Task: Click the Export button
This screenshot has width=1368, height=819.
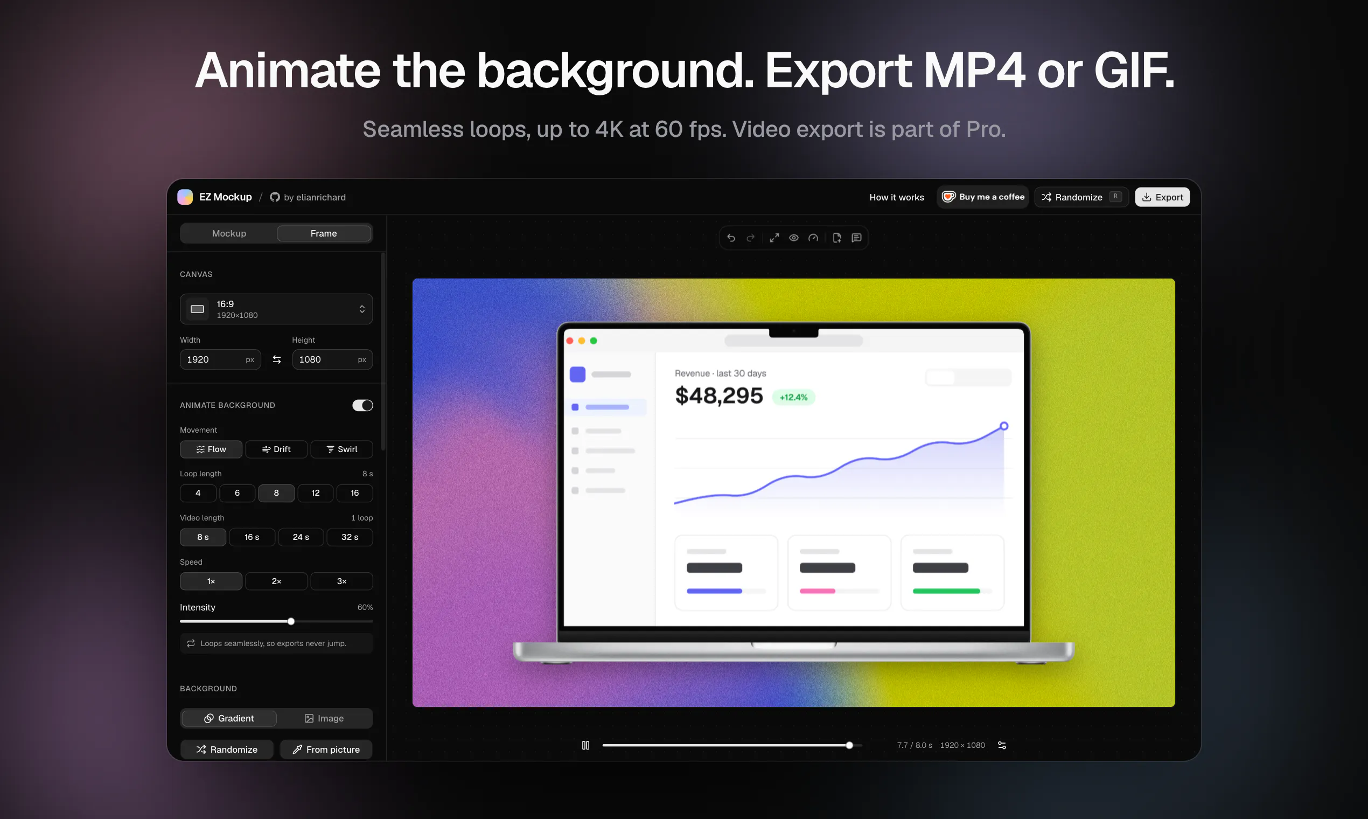Action: coord(1162,197)
